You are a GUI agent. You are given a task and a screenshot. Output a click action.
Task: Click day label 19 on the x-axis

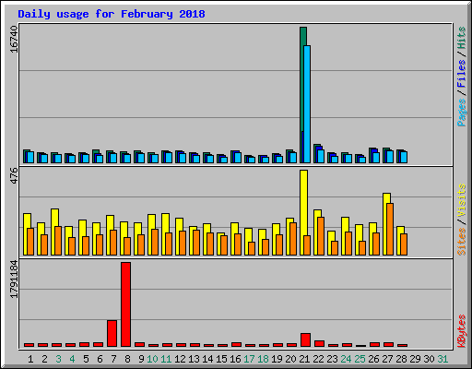click(x=277, y=359)
